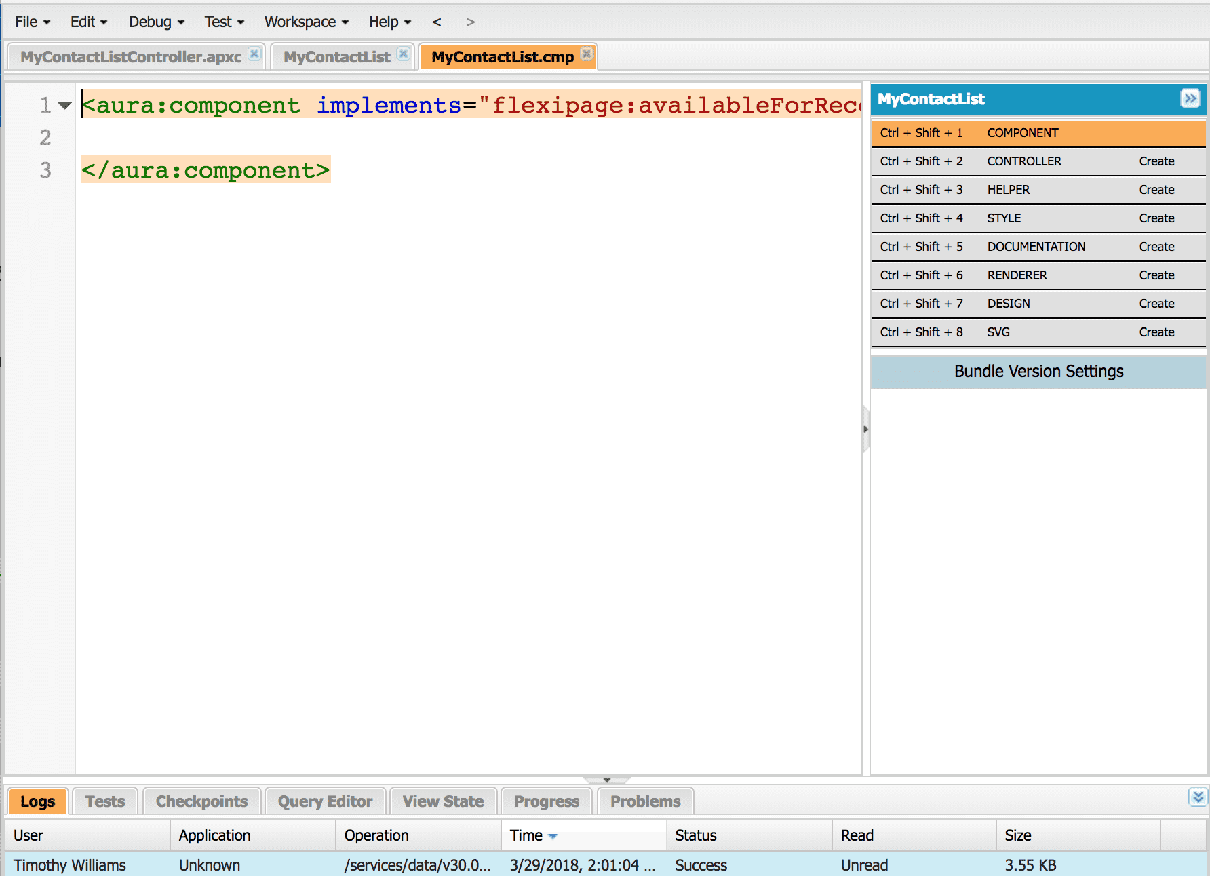Screen dimensions: 1210x876
Task: Fold code at line 1
Action: 64,106
